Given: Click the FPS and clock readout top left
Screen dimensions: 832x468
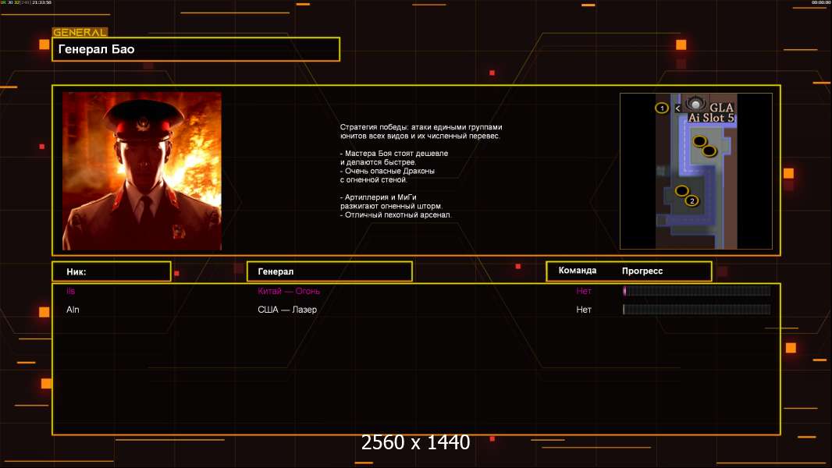Looking at the screenshot, I should tap(26, 2).
